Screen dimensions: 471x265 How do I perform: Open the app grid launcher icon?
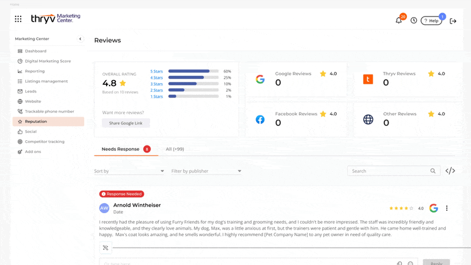click(18, 19)
